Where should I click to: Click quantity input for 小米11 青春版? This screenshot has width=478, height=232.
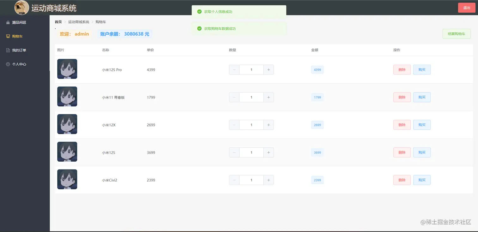(x=251, y=97)
